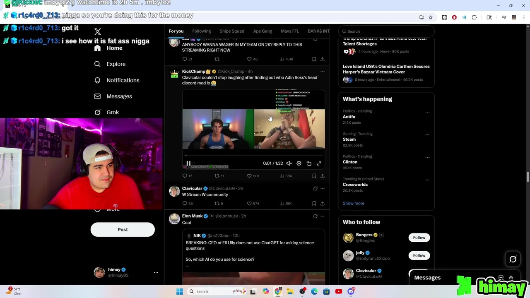Open Chrome extensions puzzle icon
The height and width of the screenshot is (298, 530).
coord(474,17)
